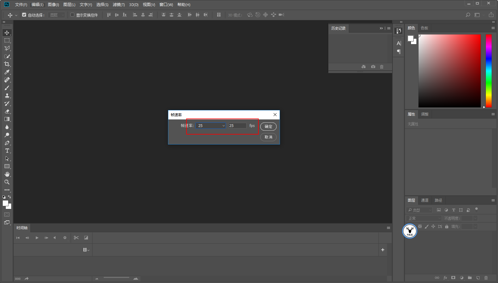Screen dimensions: 498x283
Task: Switch to the 通道 tab
Action: [425, 200]
